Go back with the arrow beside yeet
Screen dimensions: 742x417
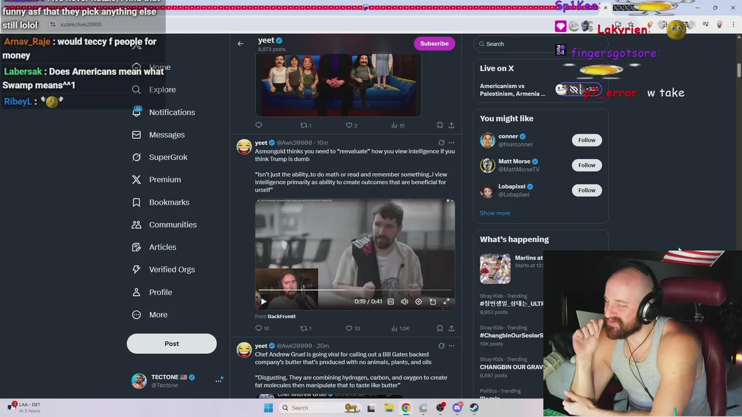coord(240,43)
